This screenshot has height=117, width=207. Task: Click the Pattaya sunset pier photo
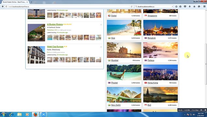coord(160,50)
